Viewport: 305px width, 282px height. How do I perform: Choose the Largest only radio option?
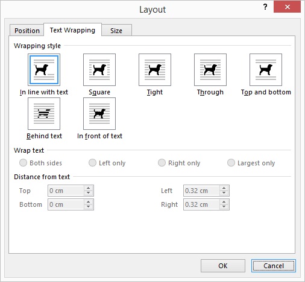[231, 163]
